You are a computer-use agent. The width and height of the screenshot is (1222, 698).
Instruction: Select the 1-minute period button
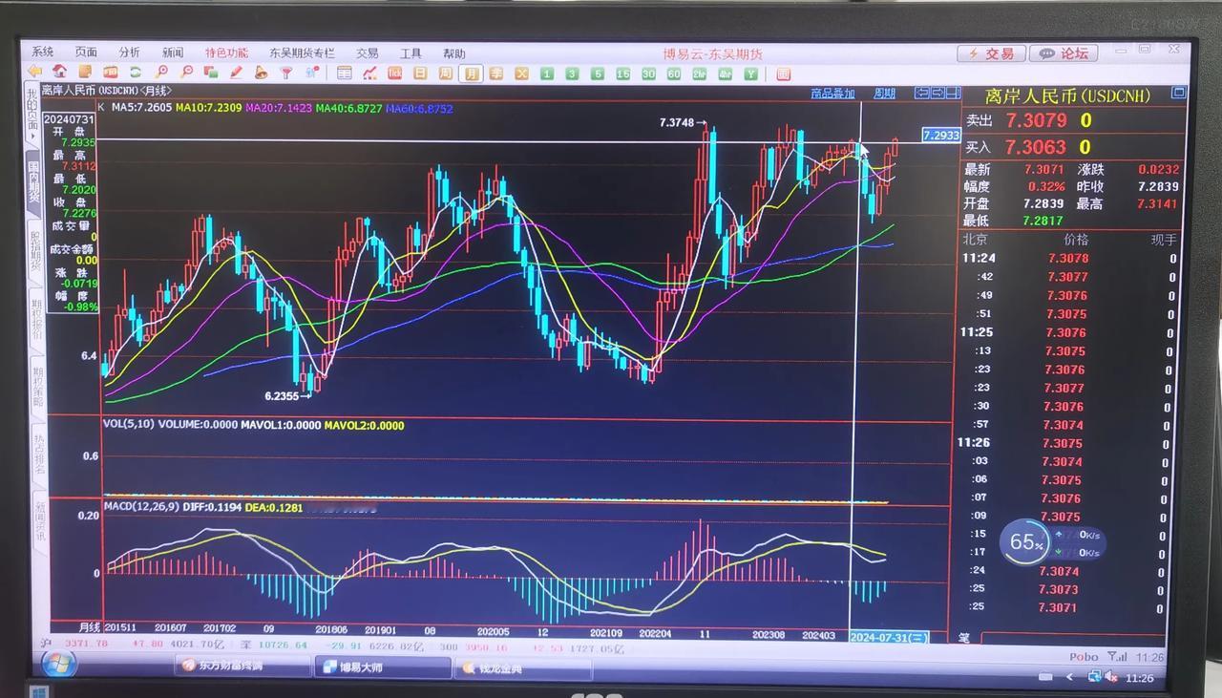click(547, 74)
